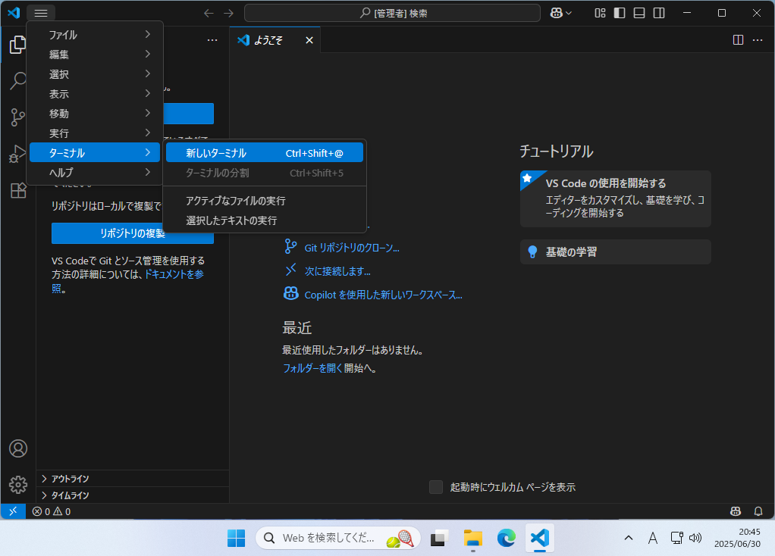Open the notifications bell icon
Screen dimensions: 775x556
click(758, 511)
